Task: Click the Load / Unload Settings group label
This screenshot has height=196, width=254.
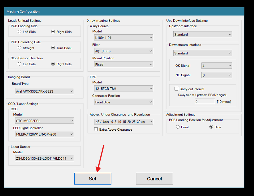Action: coord(25,21)
